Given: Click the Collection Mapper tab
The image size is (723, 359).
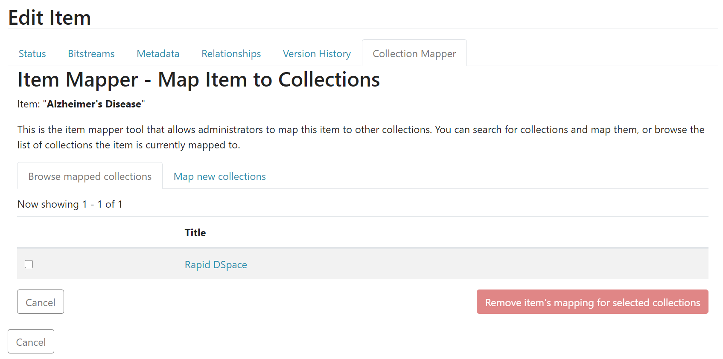Looking at the screenshot, I should point(414,54).
